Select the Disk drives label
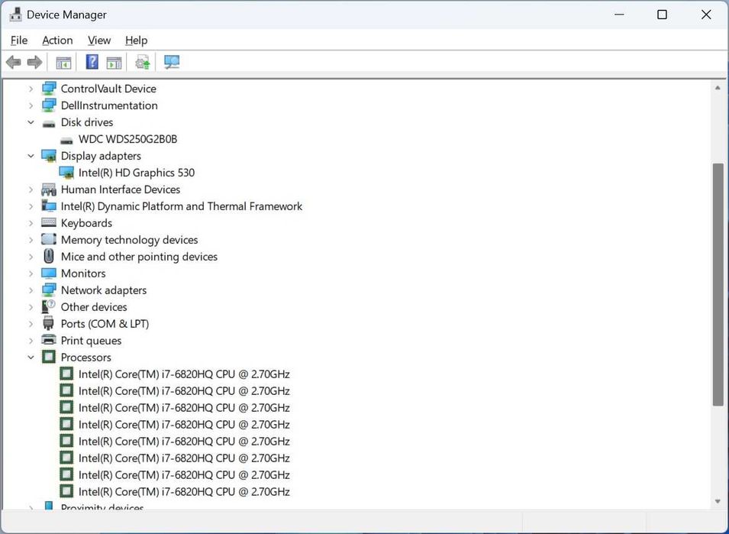 tap(87, 122)
